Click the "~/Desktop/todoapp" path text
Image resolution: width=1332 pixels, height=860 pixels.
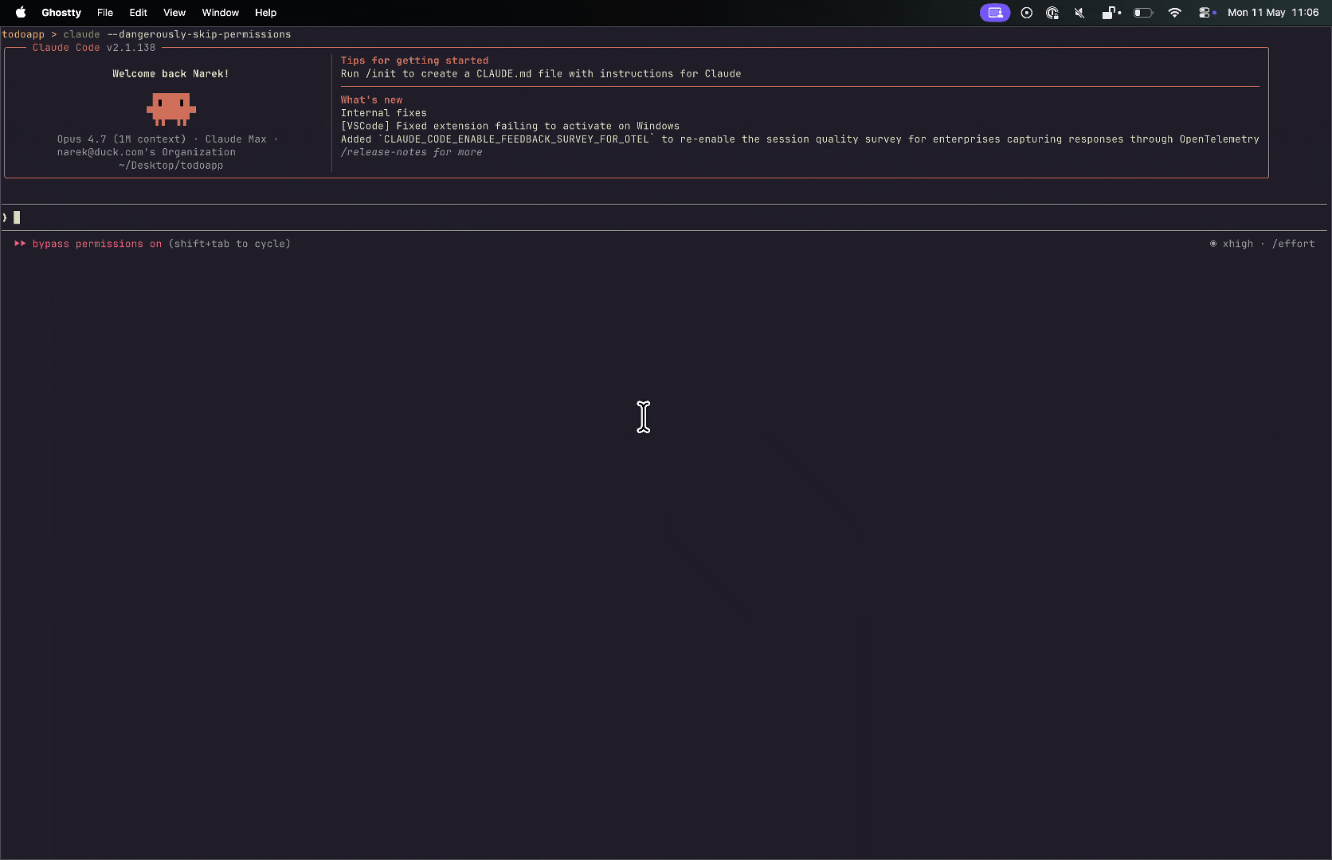[170, 166]
